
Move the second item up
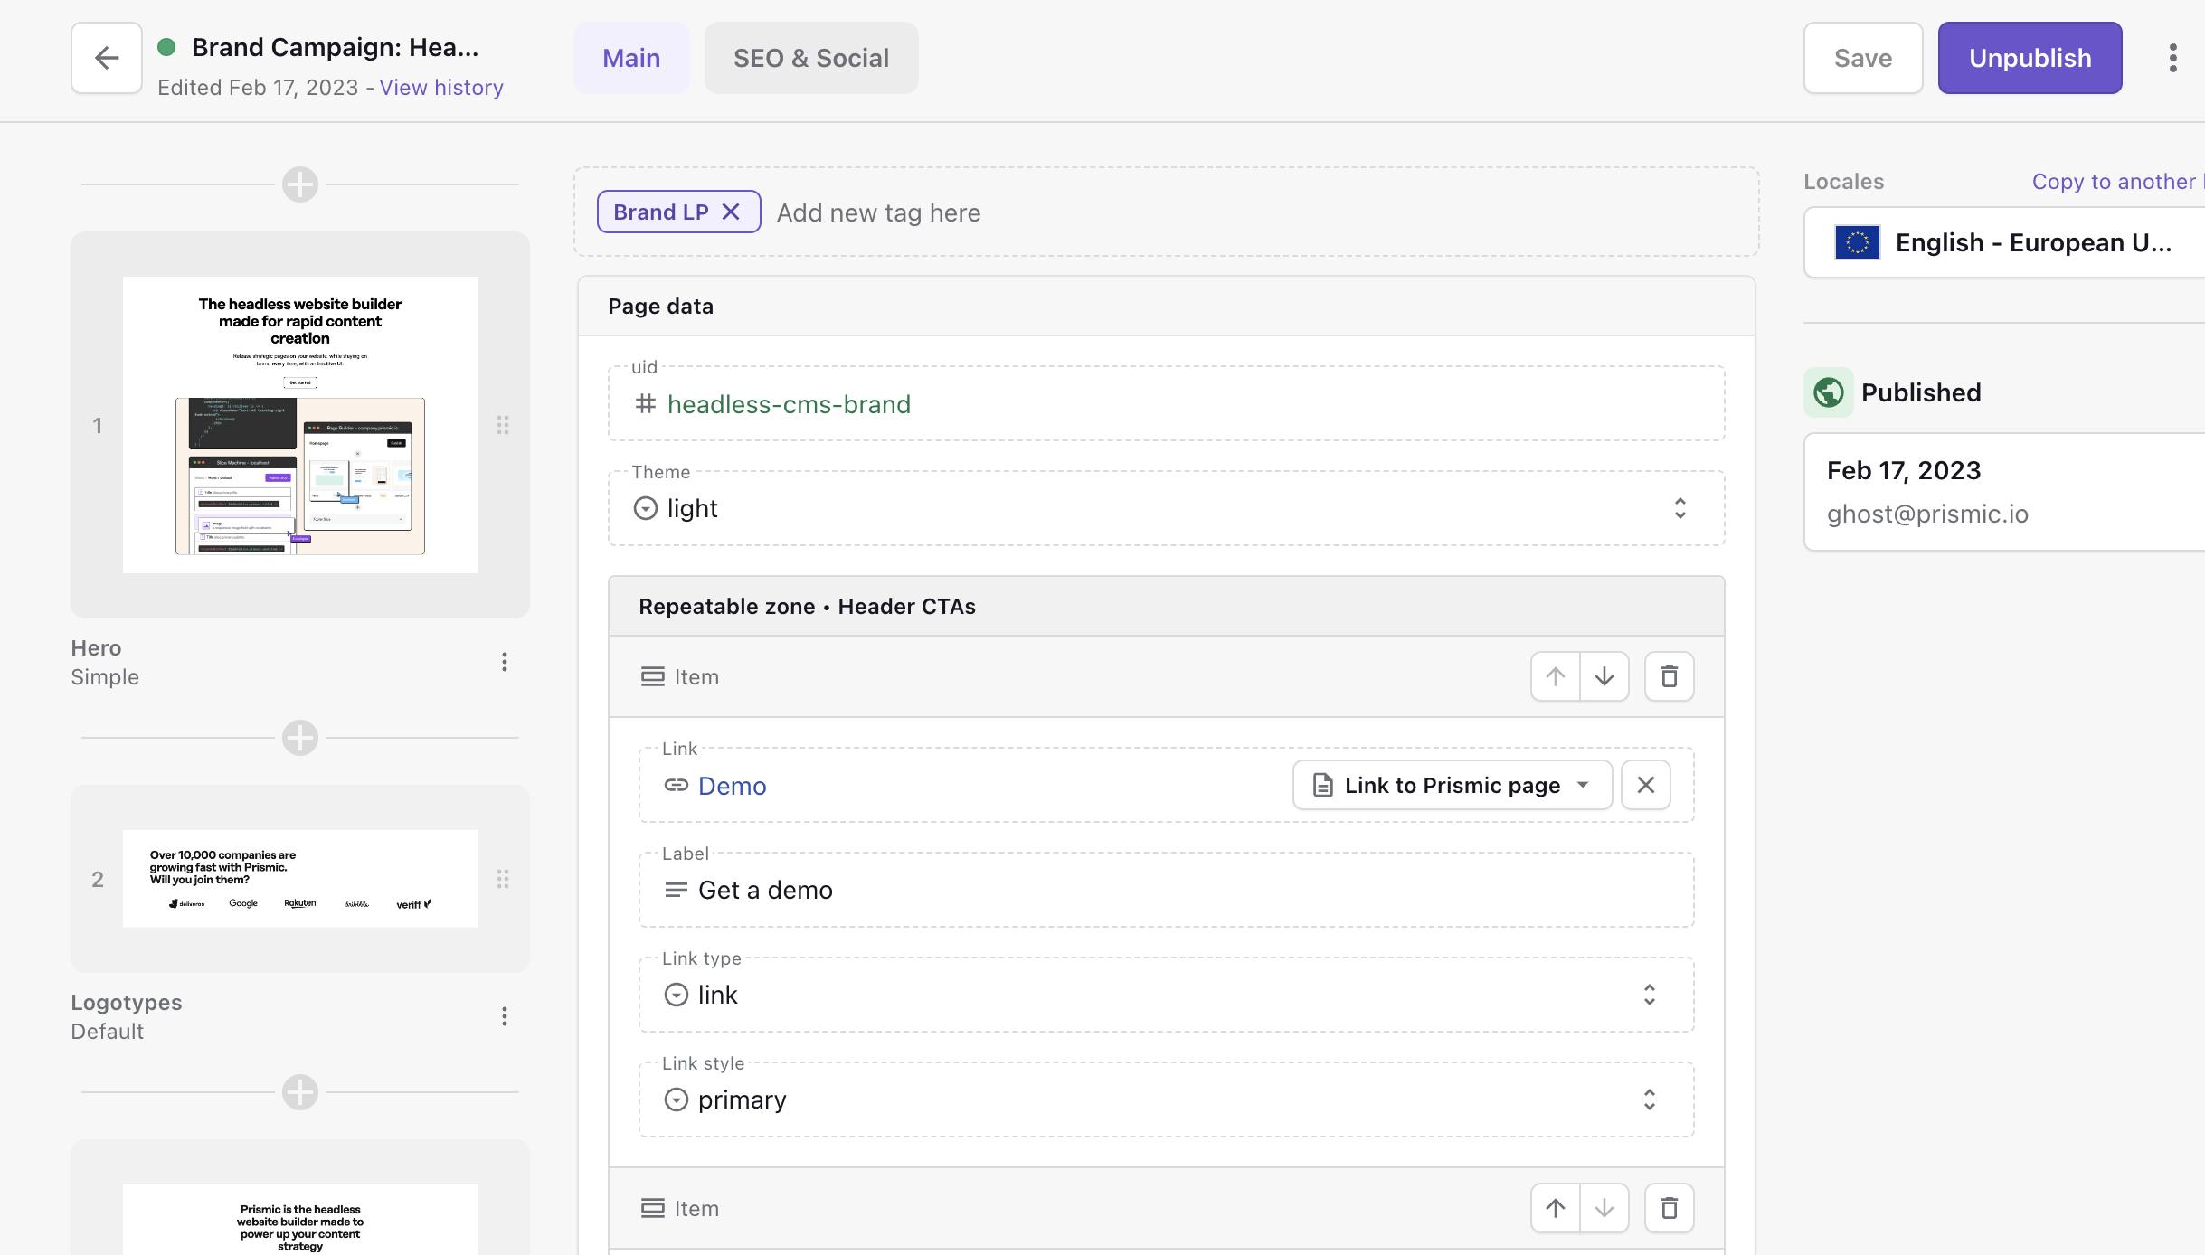pos(1555,1208)
